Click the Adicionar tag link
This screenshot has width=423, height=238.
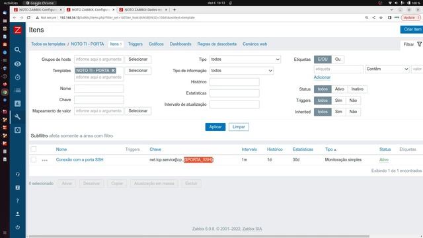pos(322,77)
